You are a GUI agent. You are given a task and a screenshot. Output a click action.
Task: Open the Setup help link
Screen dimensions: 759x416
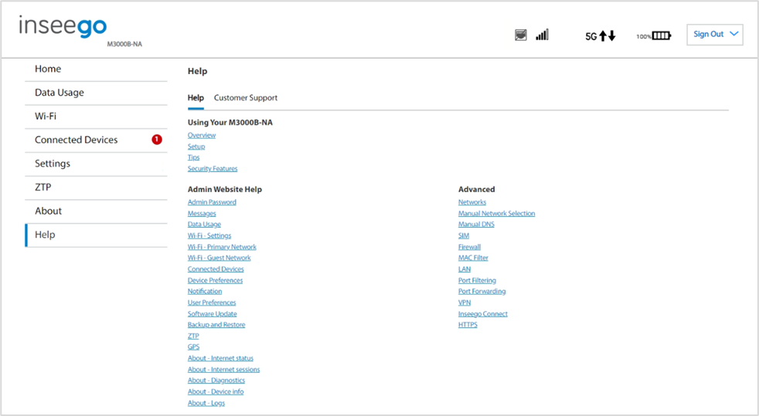point(196,147)
